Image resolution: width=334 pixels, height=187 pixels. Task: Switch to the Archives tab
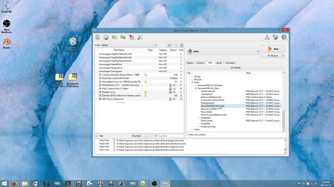(200, 63)
